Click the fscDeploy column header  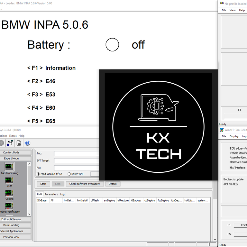click(163, 200)
